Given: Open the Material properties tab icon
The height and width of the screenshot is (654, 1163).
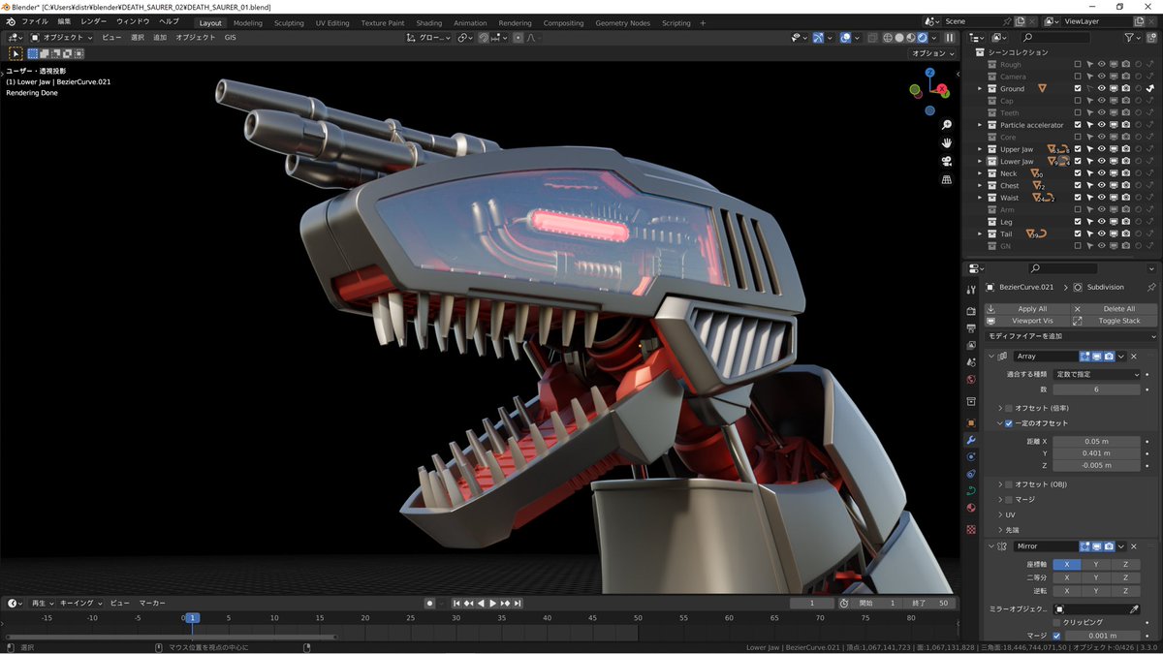Looking at the screenshot, I should pos(971,508).
